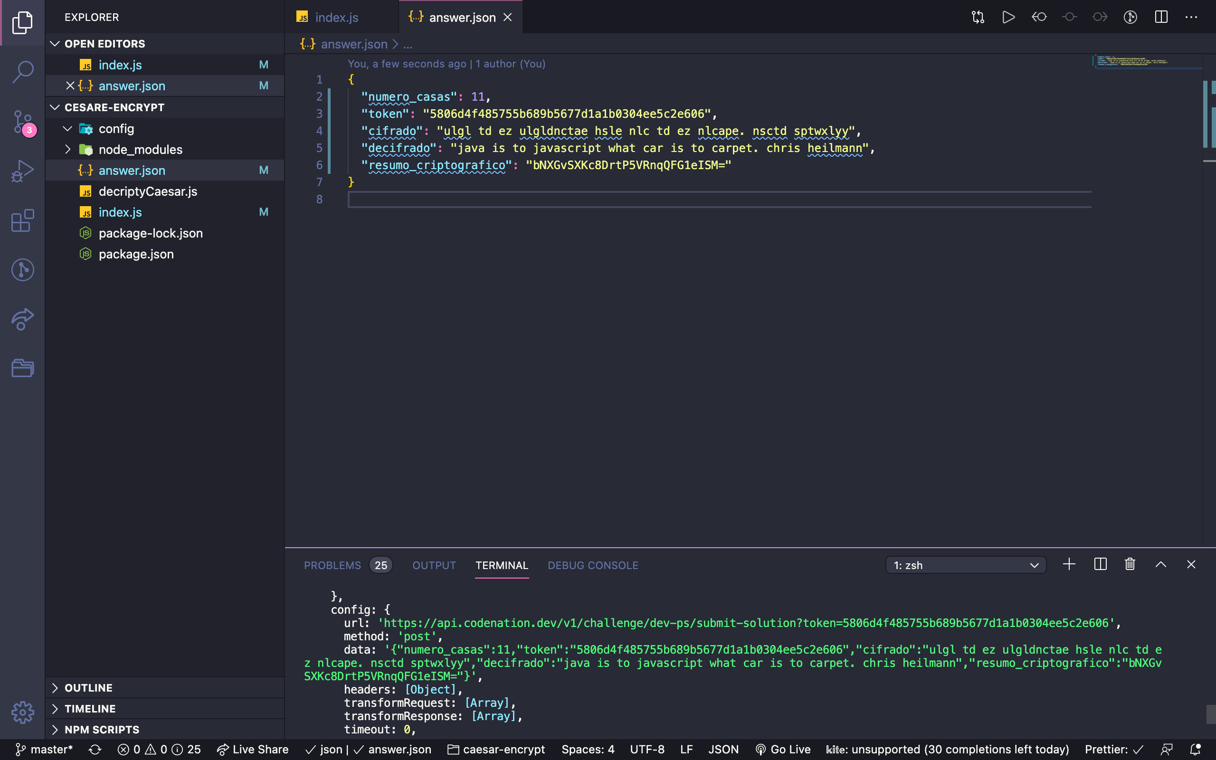Kill the active terminal with the trash icon
Screen dimensions: 1216x760
click(x=1129, y=564)
